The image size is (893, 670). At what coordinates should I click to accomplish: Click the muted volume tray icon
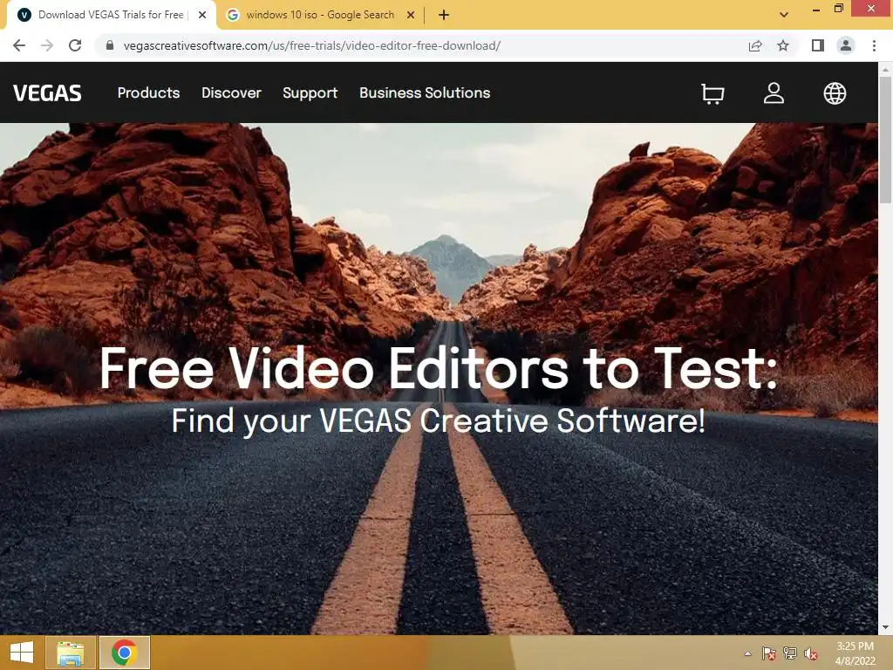[811, 653]
